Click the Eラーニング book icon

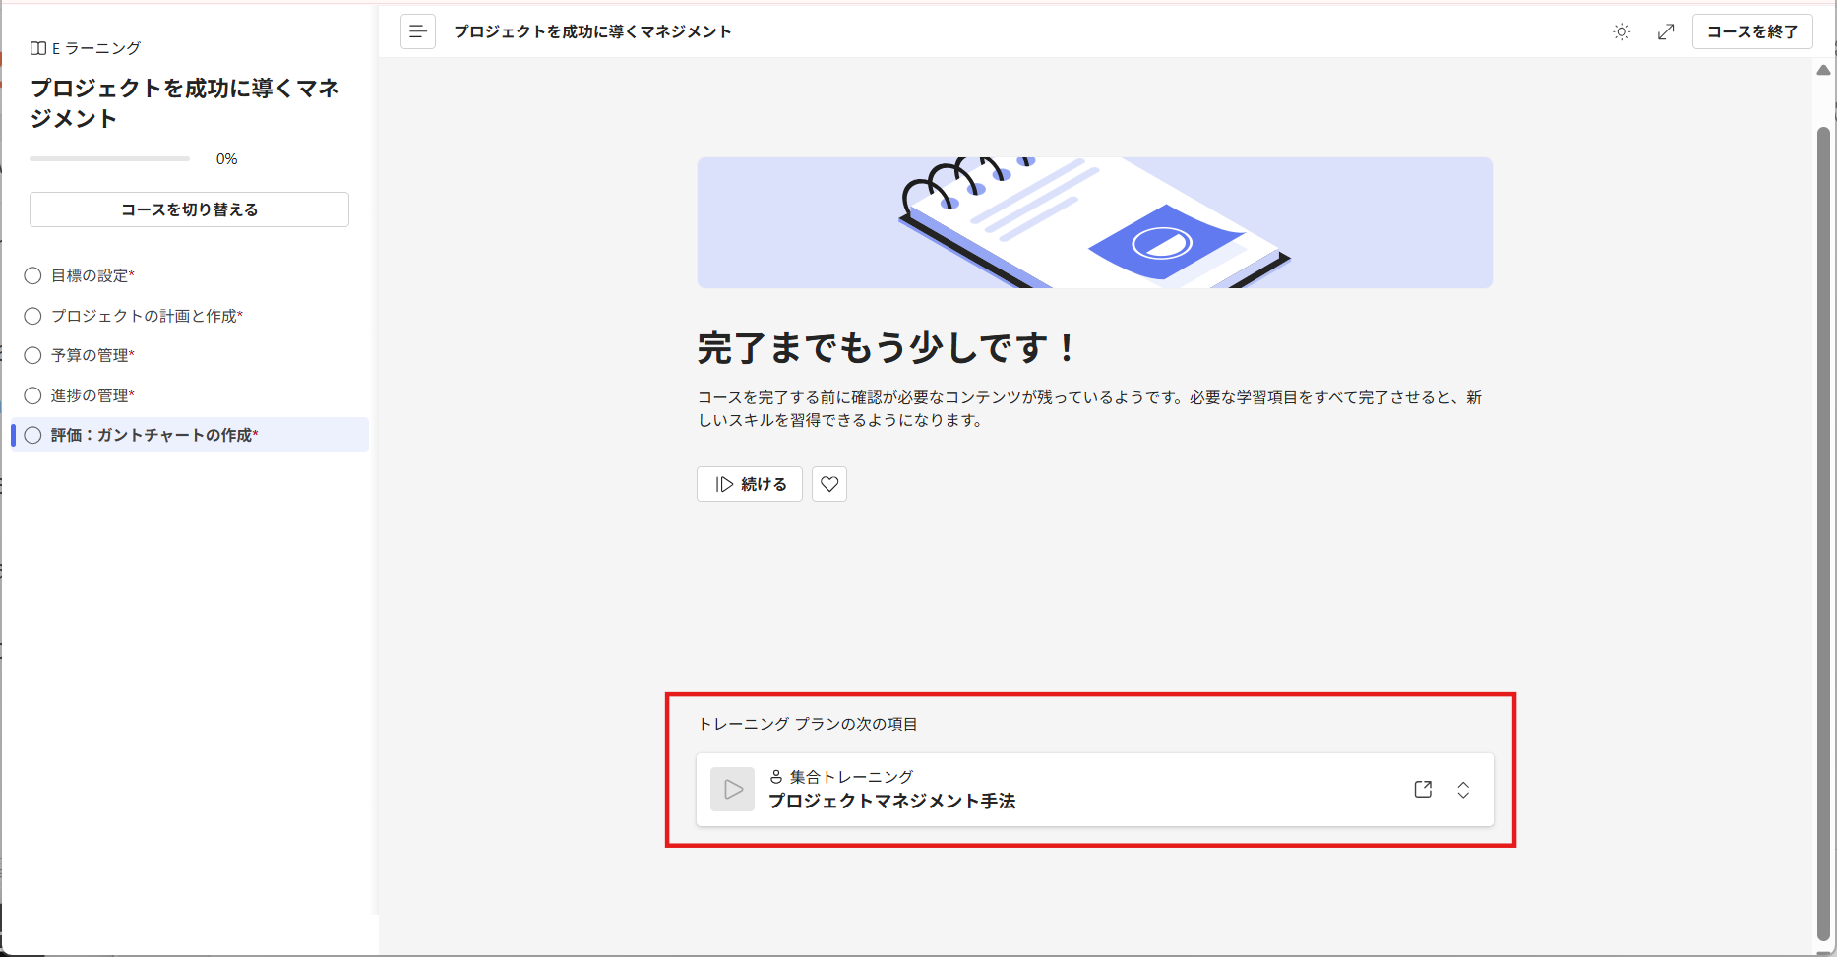[38, 48]
